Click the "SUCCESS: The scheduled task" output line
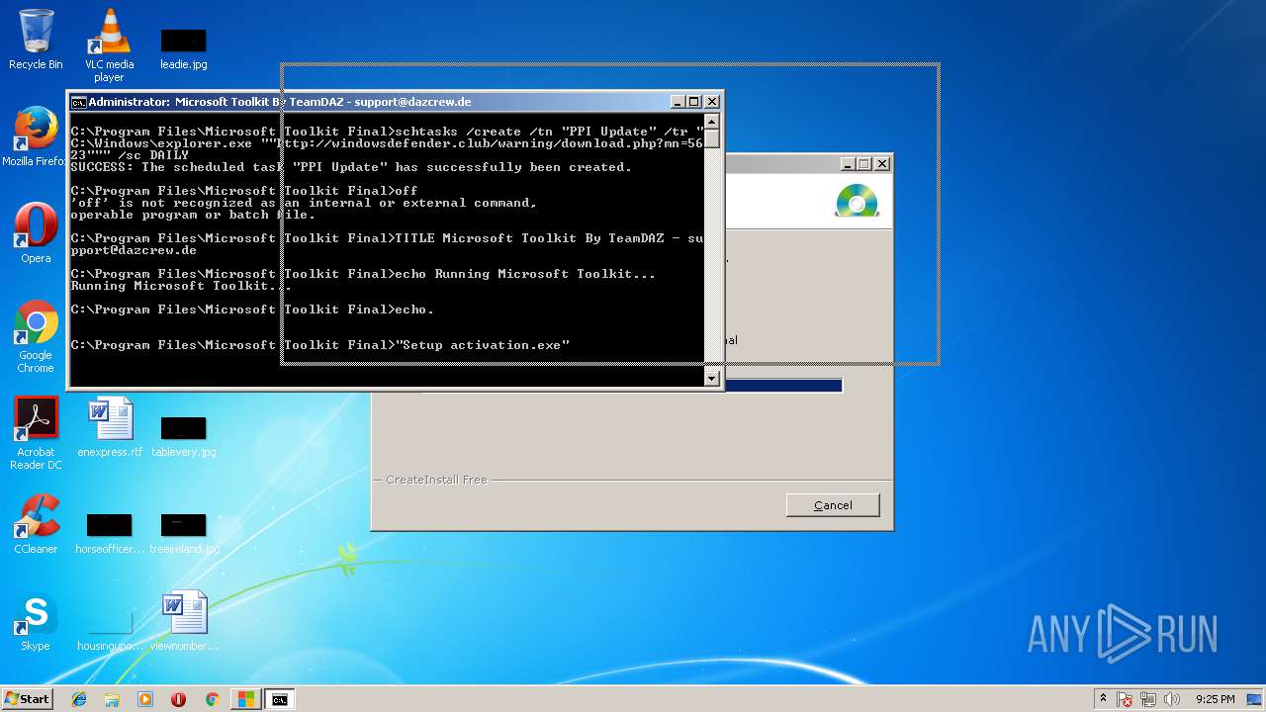Viewport: 1266px width, 712px height. [351, 167]
